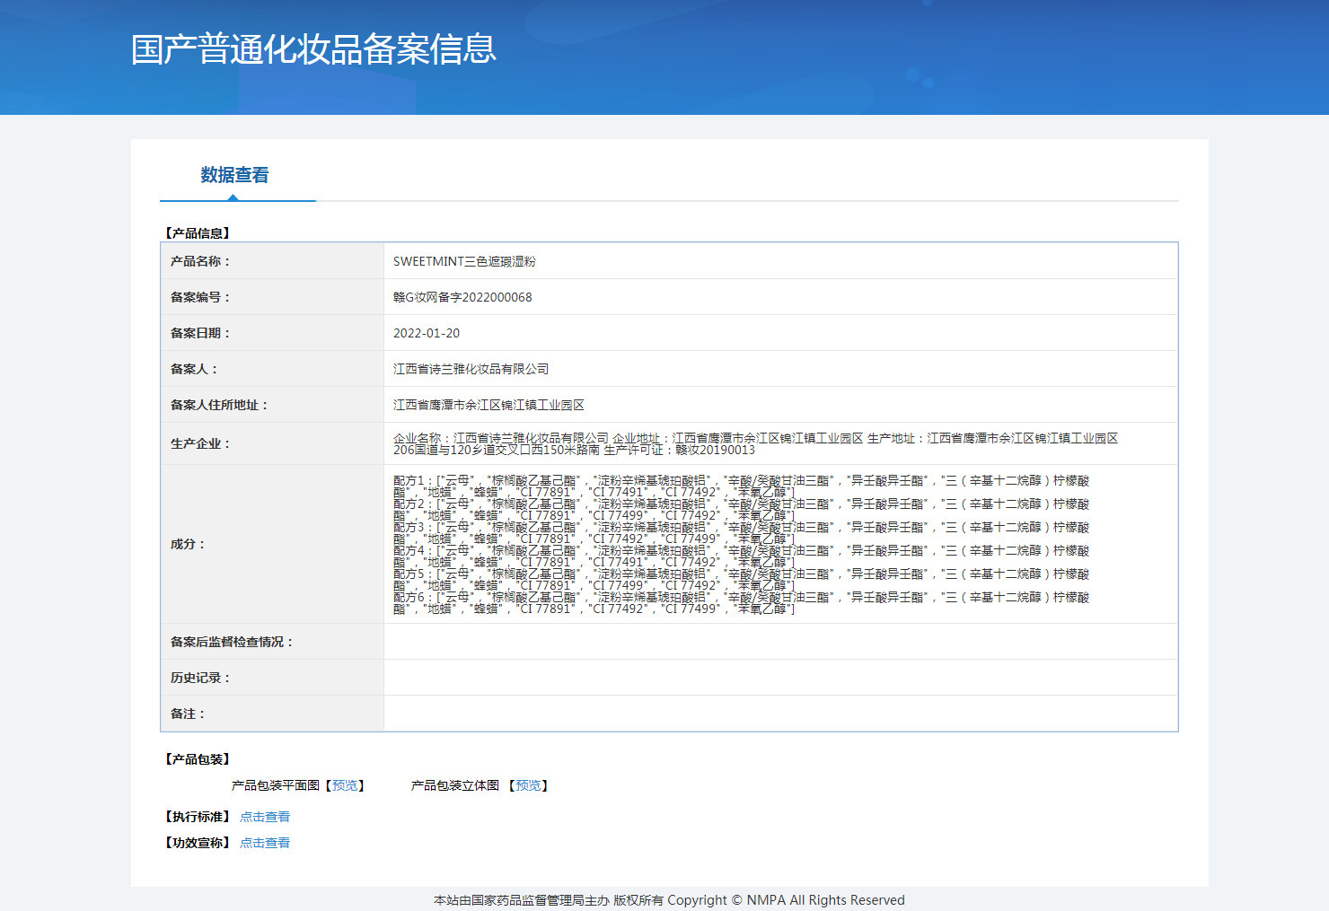The height and width of the screenshot is (911, 1329).
Task: Click the 【执行标准】 label
Action: pyautogui.click(x=198, y=817)
